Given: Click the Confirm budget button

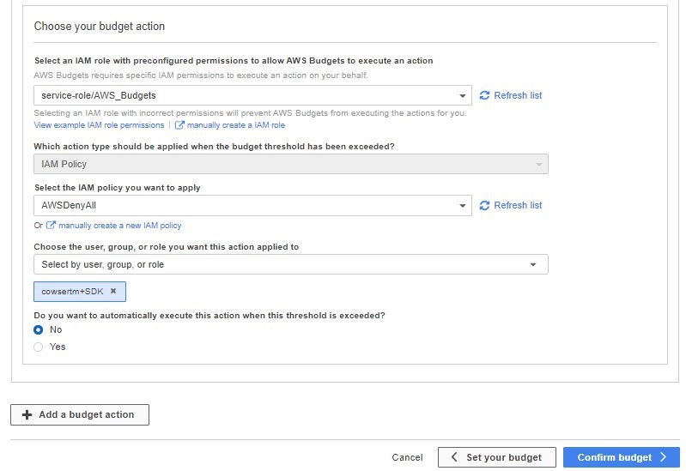Looking at the screenshot, I should [622, 457].
